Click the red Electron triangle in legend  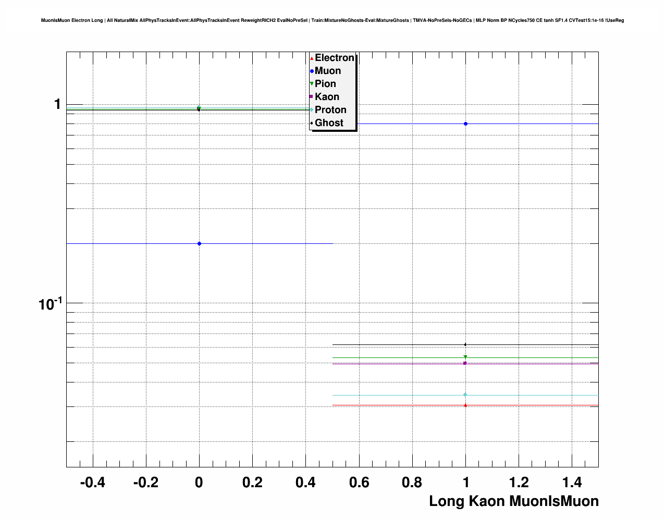(x=312, y=58)
